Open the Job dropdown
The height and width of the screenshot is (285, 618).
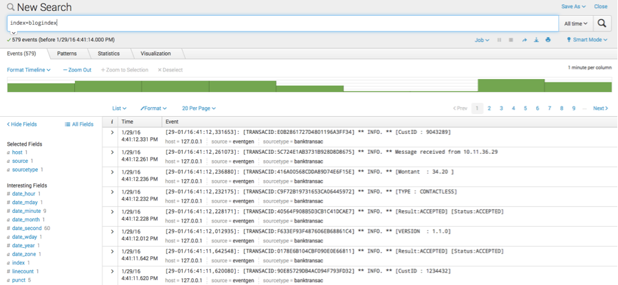click(x=482, y=40)
